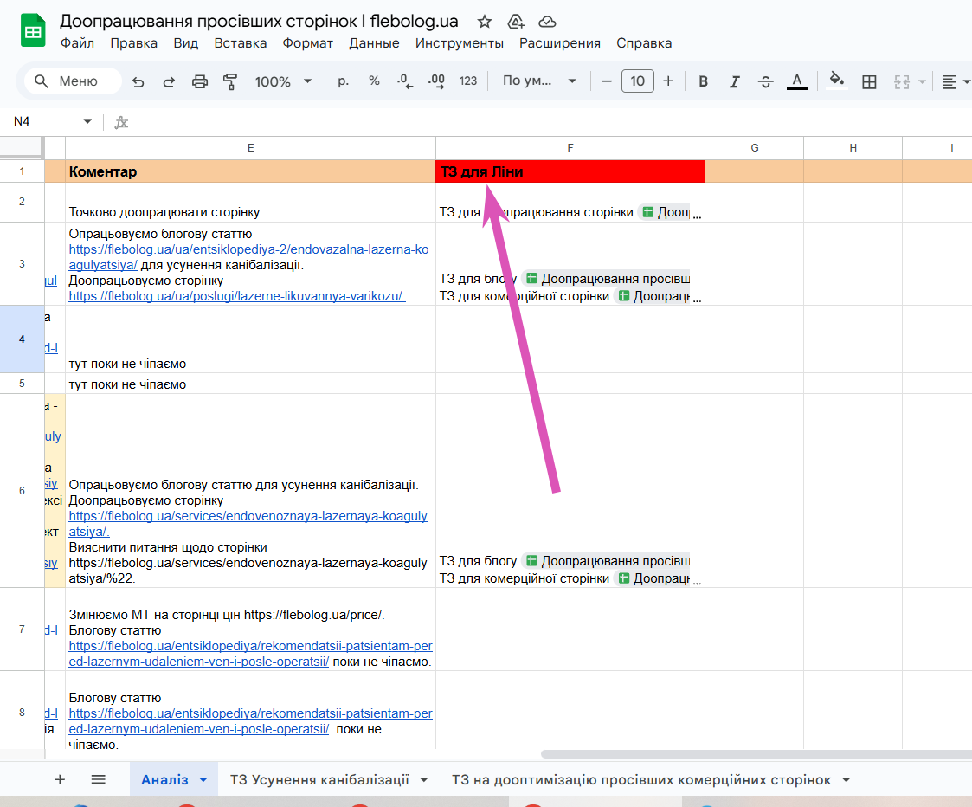The width and height of the screenshot is (972, 807).
Task: Open the font family dropdown
Action: (539, 81)
